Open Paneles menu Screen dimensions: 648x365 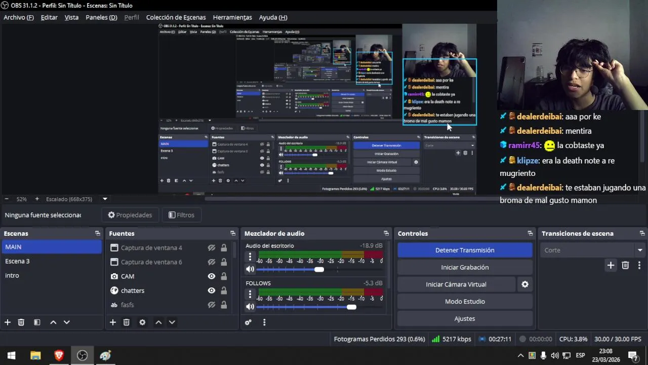coord(101,17)
